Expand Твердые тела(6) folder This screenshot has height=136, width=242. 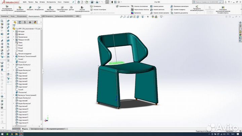pyautogui.click(x=14, y=40)
